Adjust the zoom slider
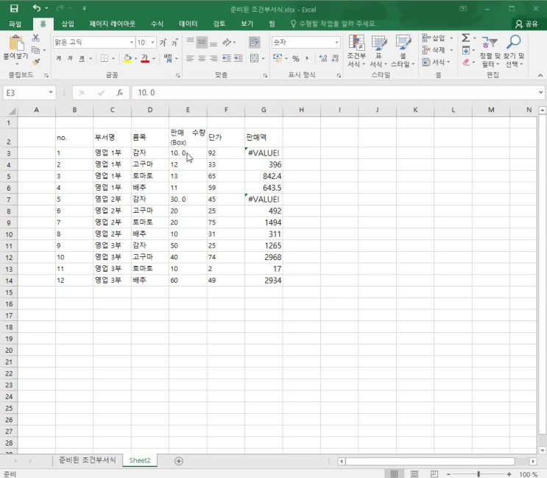 (x=479, y=474)
